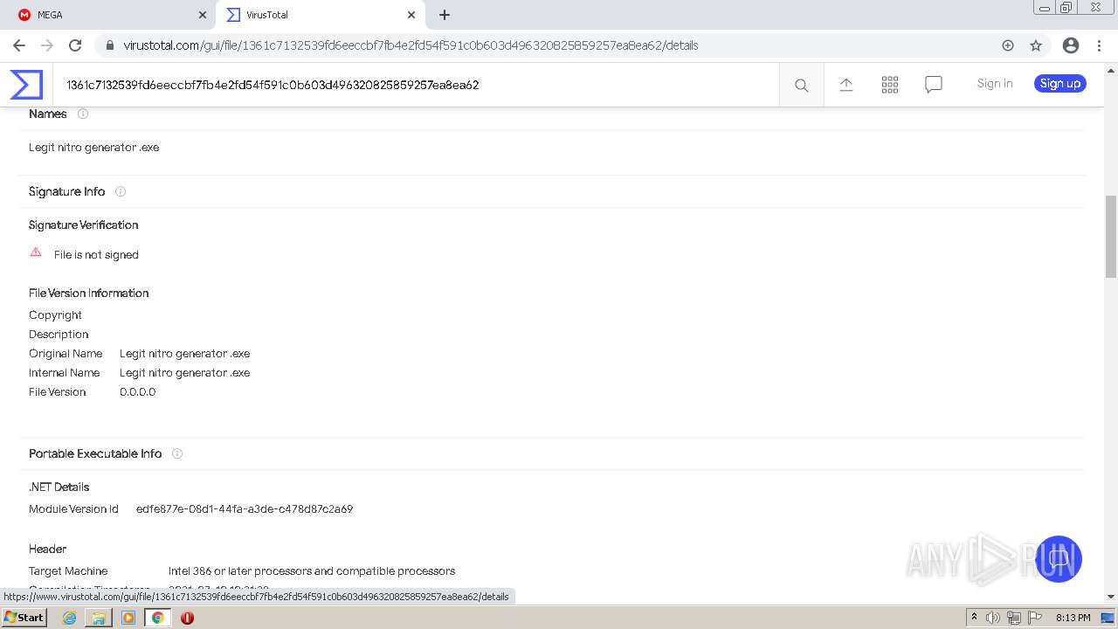
Task: Open Internet Explorer from taskbar
Action: [69, 618]
